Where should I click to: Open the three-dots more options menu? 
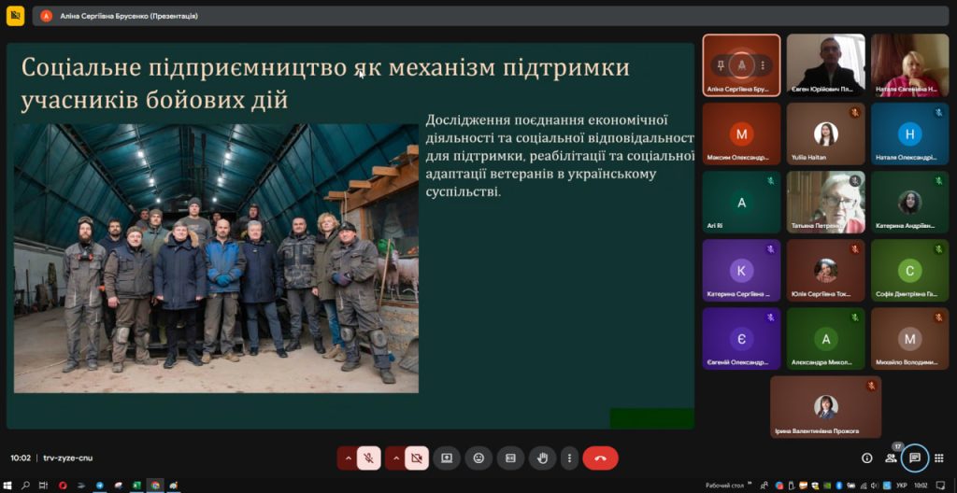pyautogui.click(x=569, y=458)
